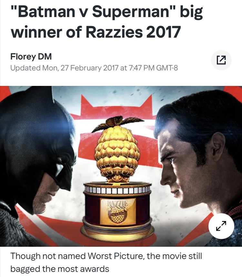Click the Razzie plaque on trophy base
Image resolution: width=242 pixels, height=277 pixels.
(x=118, y=211)
